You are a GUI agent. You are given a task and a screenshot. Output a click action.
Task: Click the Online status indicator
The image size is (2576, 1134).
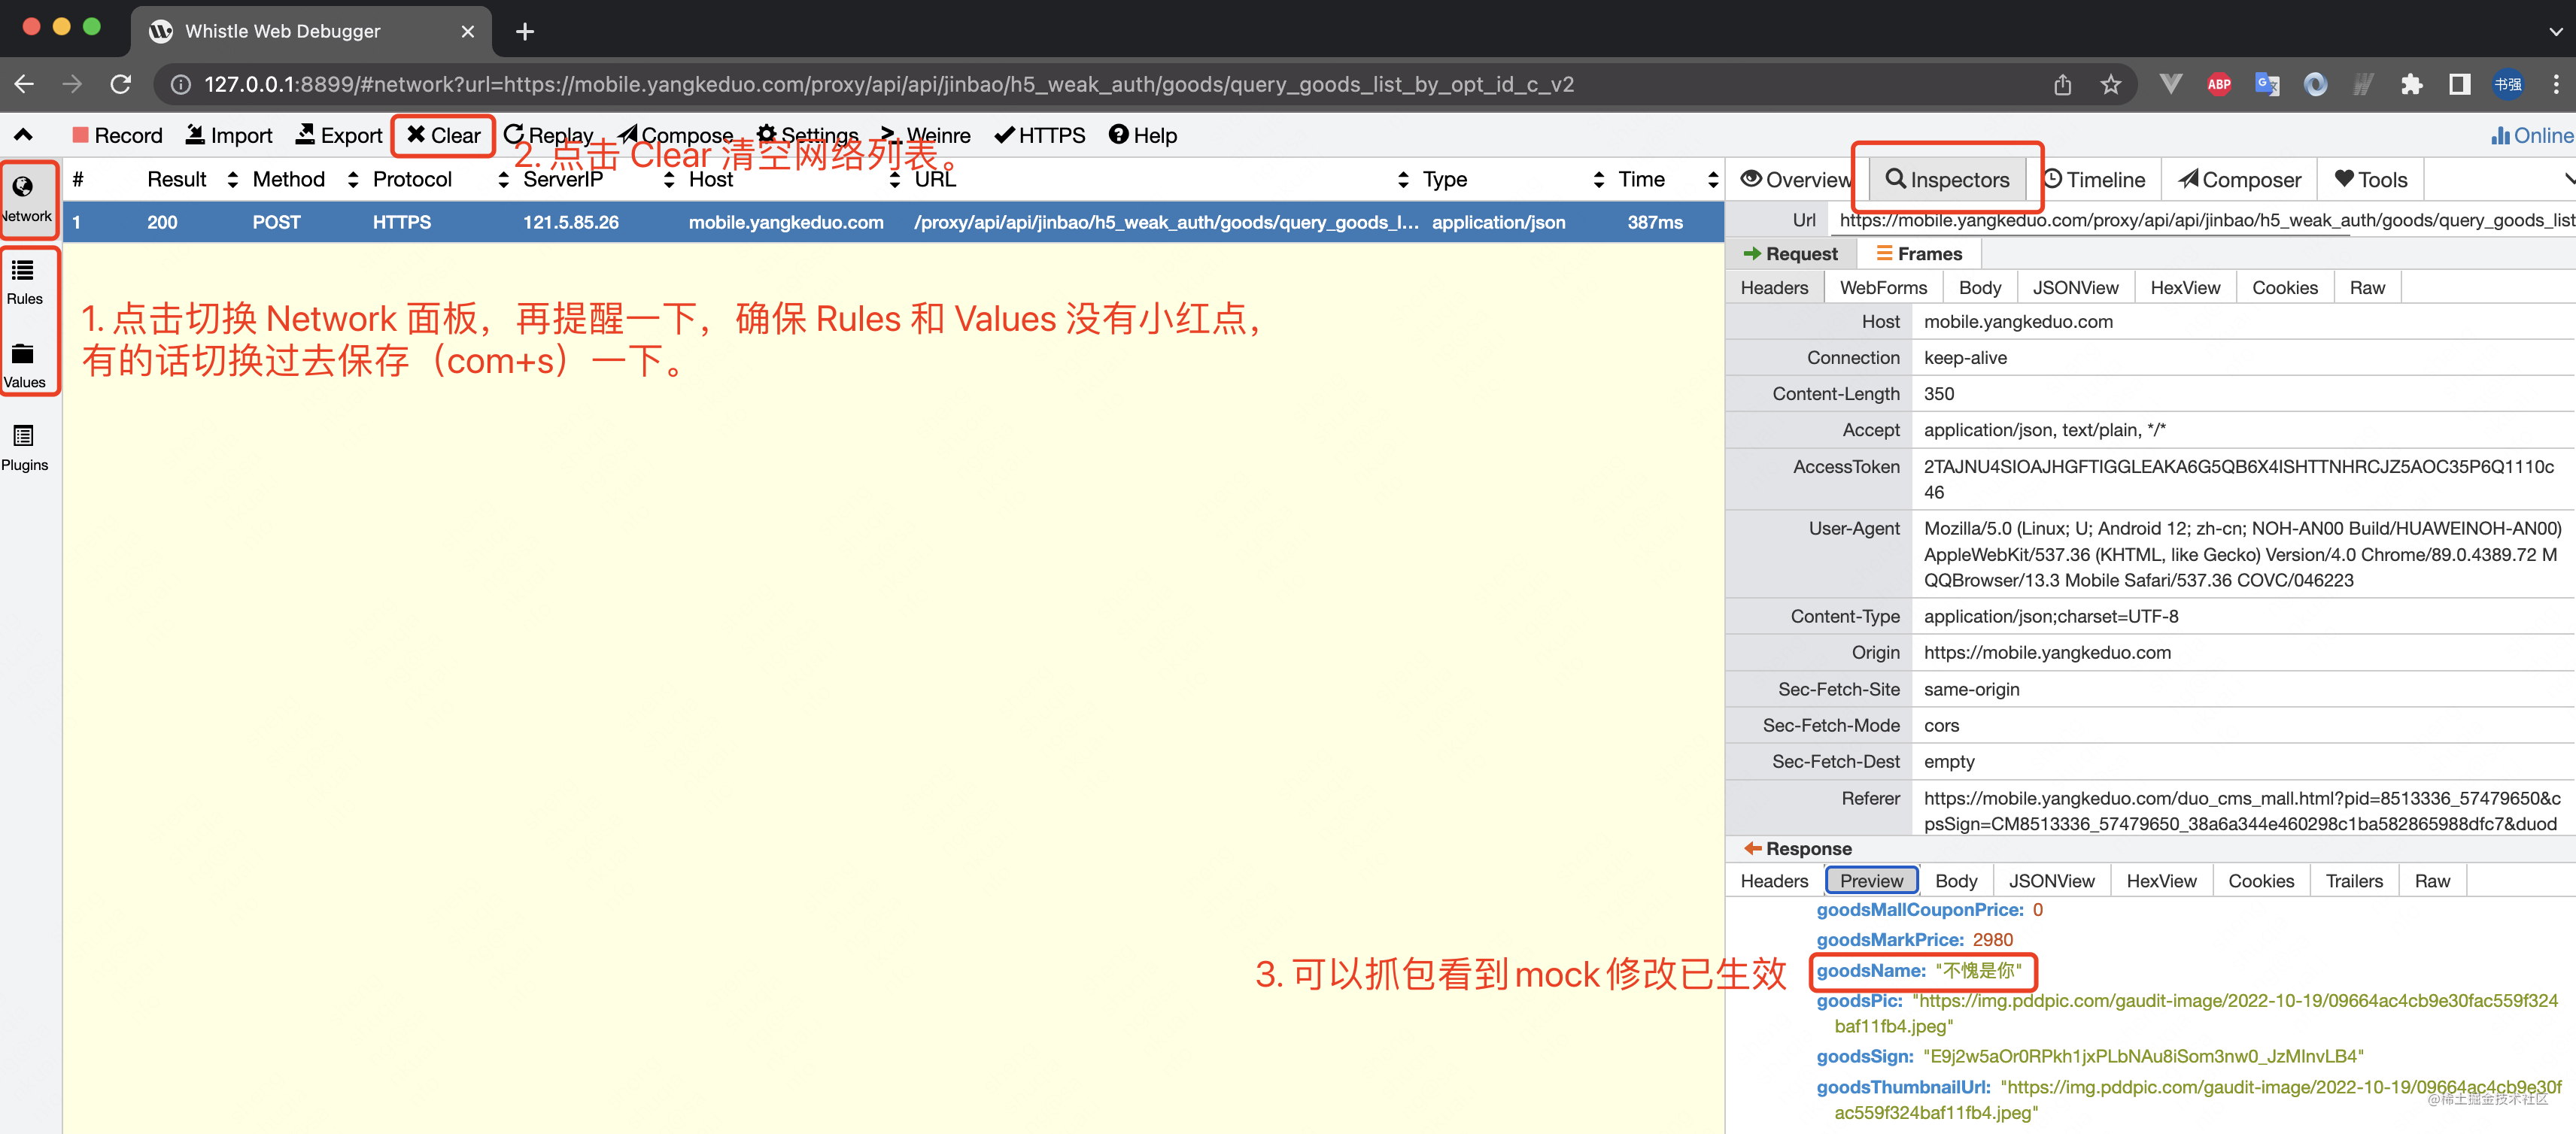click(2531, 135)
